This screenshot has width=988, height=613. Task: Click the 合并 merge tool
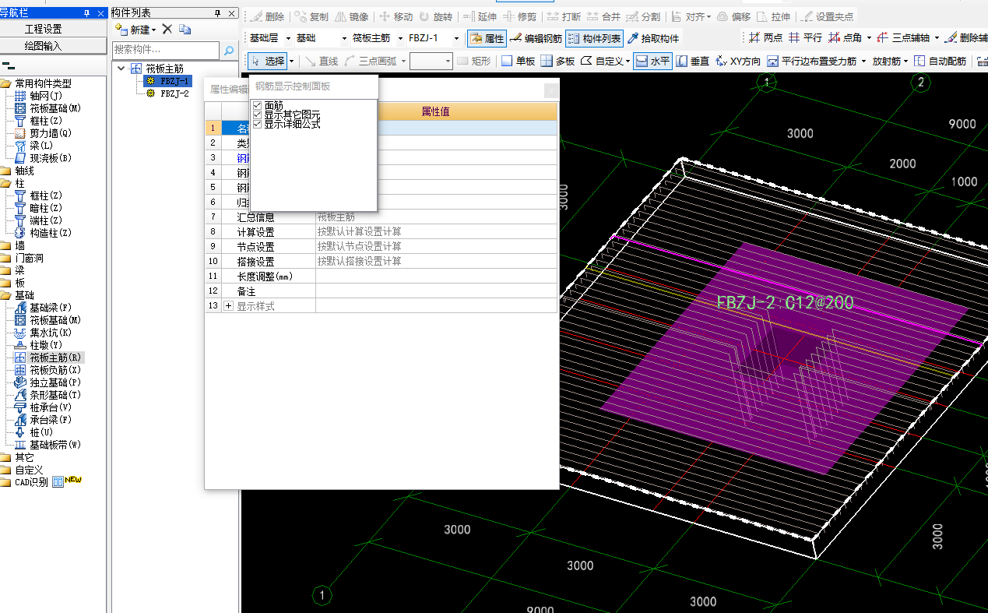point(604,16)
